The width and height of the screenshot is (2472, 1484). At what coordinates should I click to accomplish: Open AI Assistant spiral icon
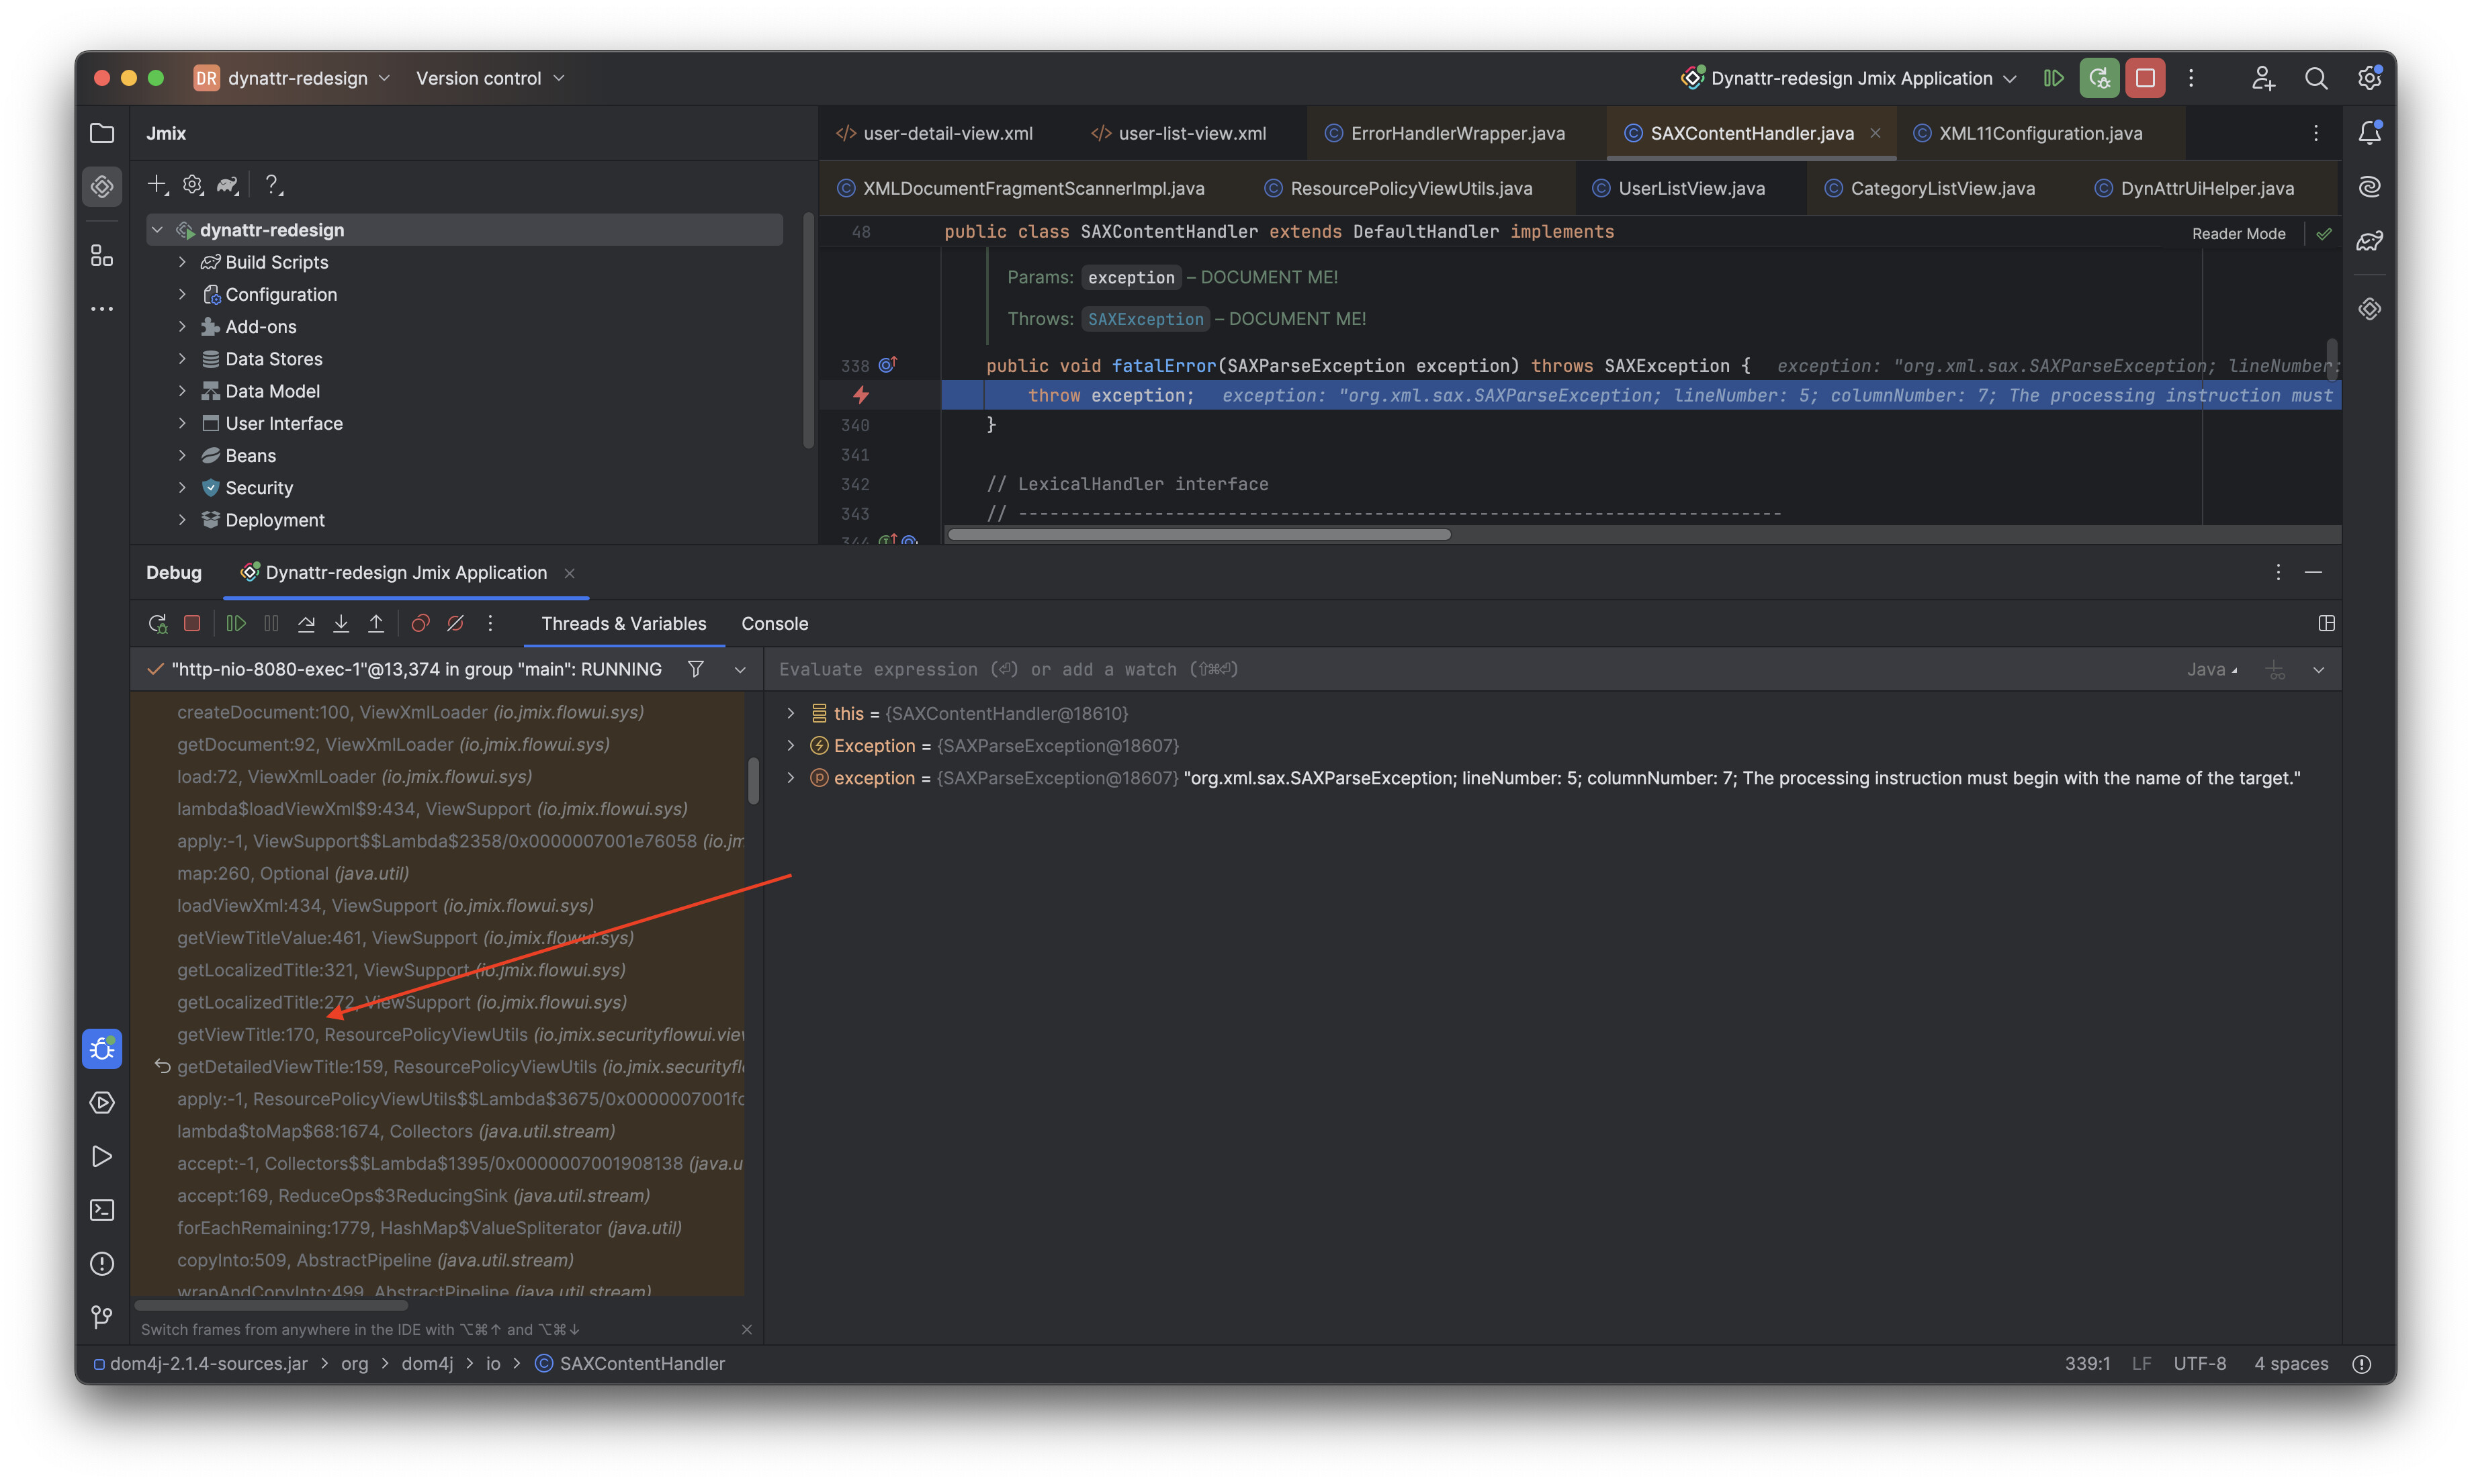tap(2369, 186)
